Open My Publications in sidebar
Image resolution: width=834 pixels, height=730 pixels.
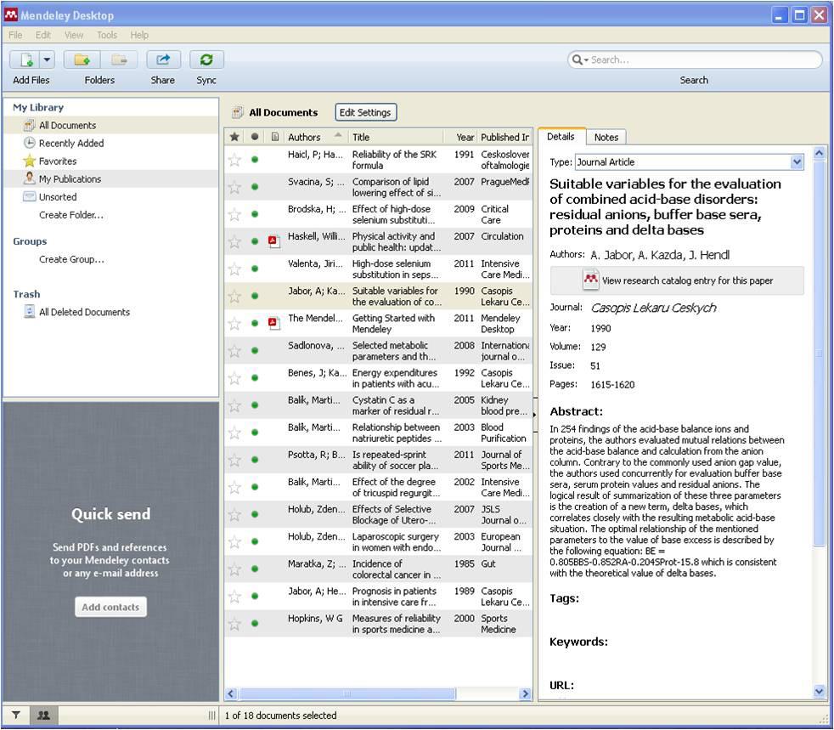110,179
